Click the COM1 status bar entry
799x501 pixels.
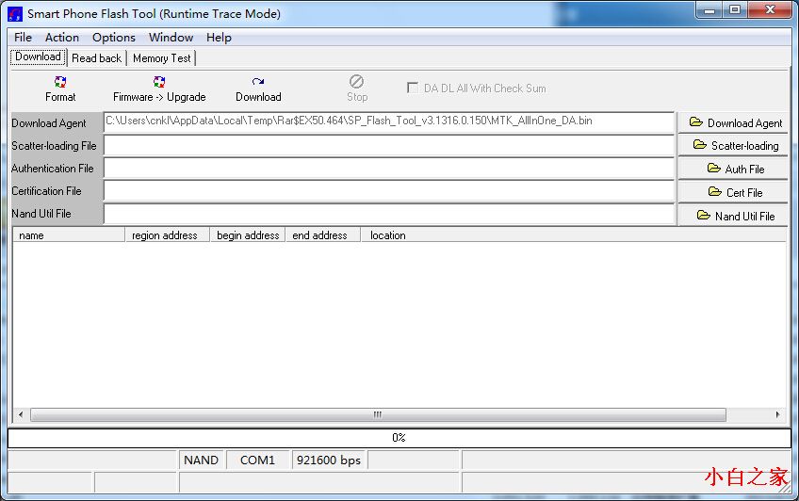coord(258,461)
